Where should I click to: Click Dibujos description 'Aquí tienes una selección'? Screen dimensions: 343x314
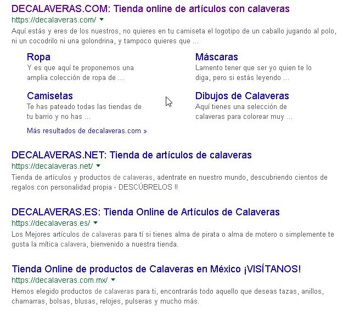point(244,112)
